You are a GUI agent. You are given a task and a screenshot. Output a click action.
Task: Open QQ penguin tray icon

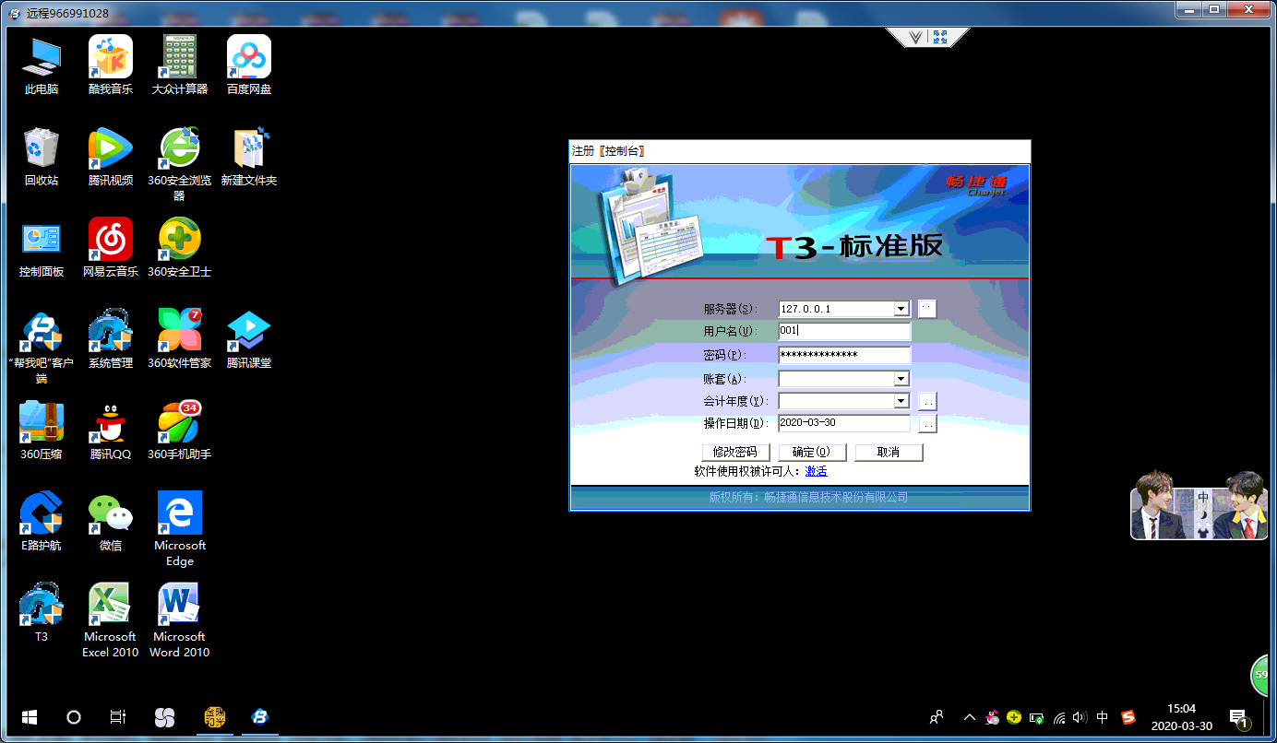pyautogui.click(x=993, y=717)
